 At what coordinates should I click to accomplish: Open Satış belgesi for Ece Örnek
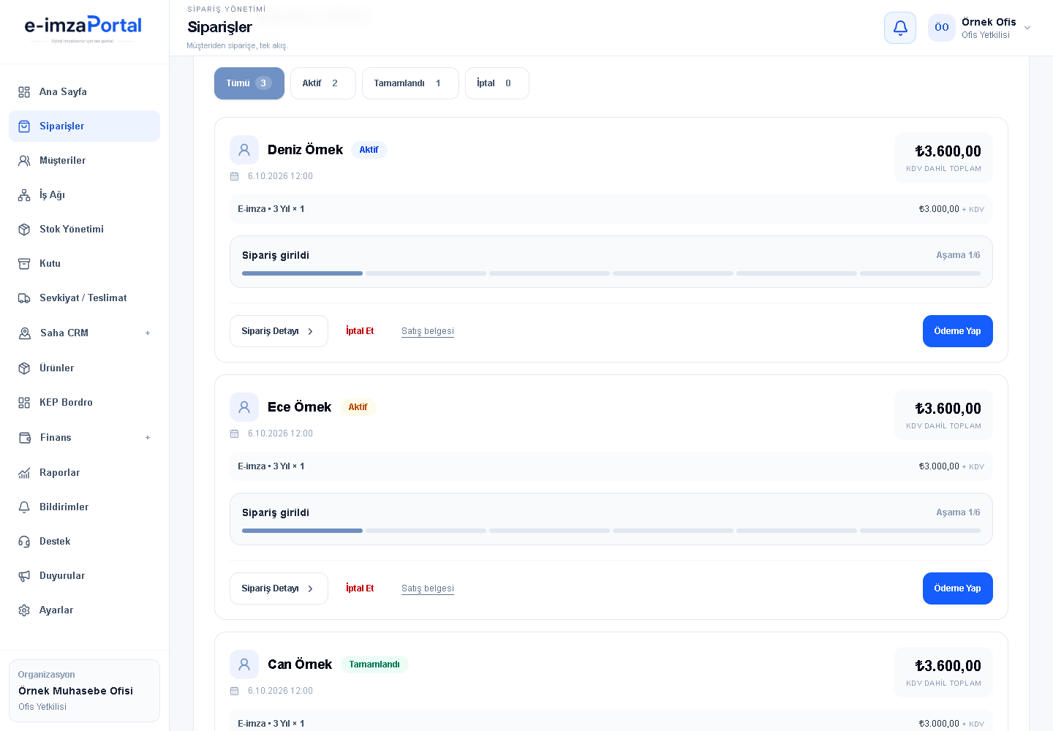tap(428, 588)
